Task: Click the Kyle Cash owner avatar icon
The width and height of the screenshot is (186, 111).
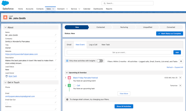Action: [7, 76]
